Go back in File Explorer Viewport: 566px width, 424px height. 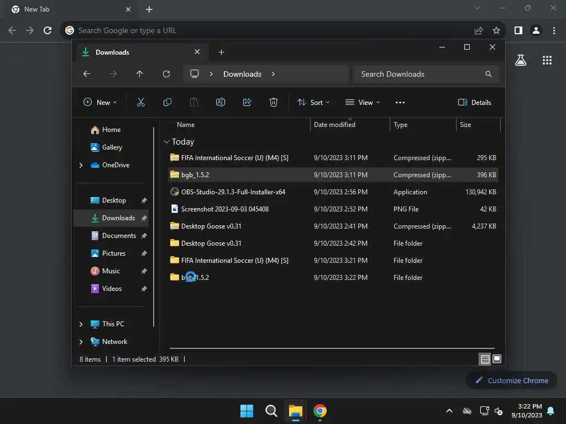coord(87,74)
